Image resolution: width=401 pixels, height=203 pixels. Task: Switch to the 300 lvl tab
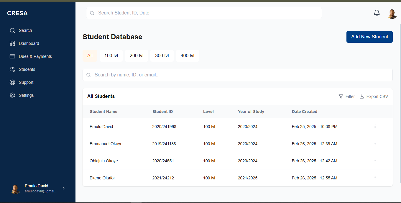(x=162, y=56)
